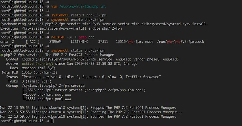Click the green status dot beside php7.2-fpm.service
Screen dimensions: 242x126
click(2, 55)
